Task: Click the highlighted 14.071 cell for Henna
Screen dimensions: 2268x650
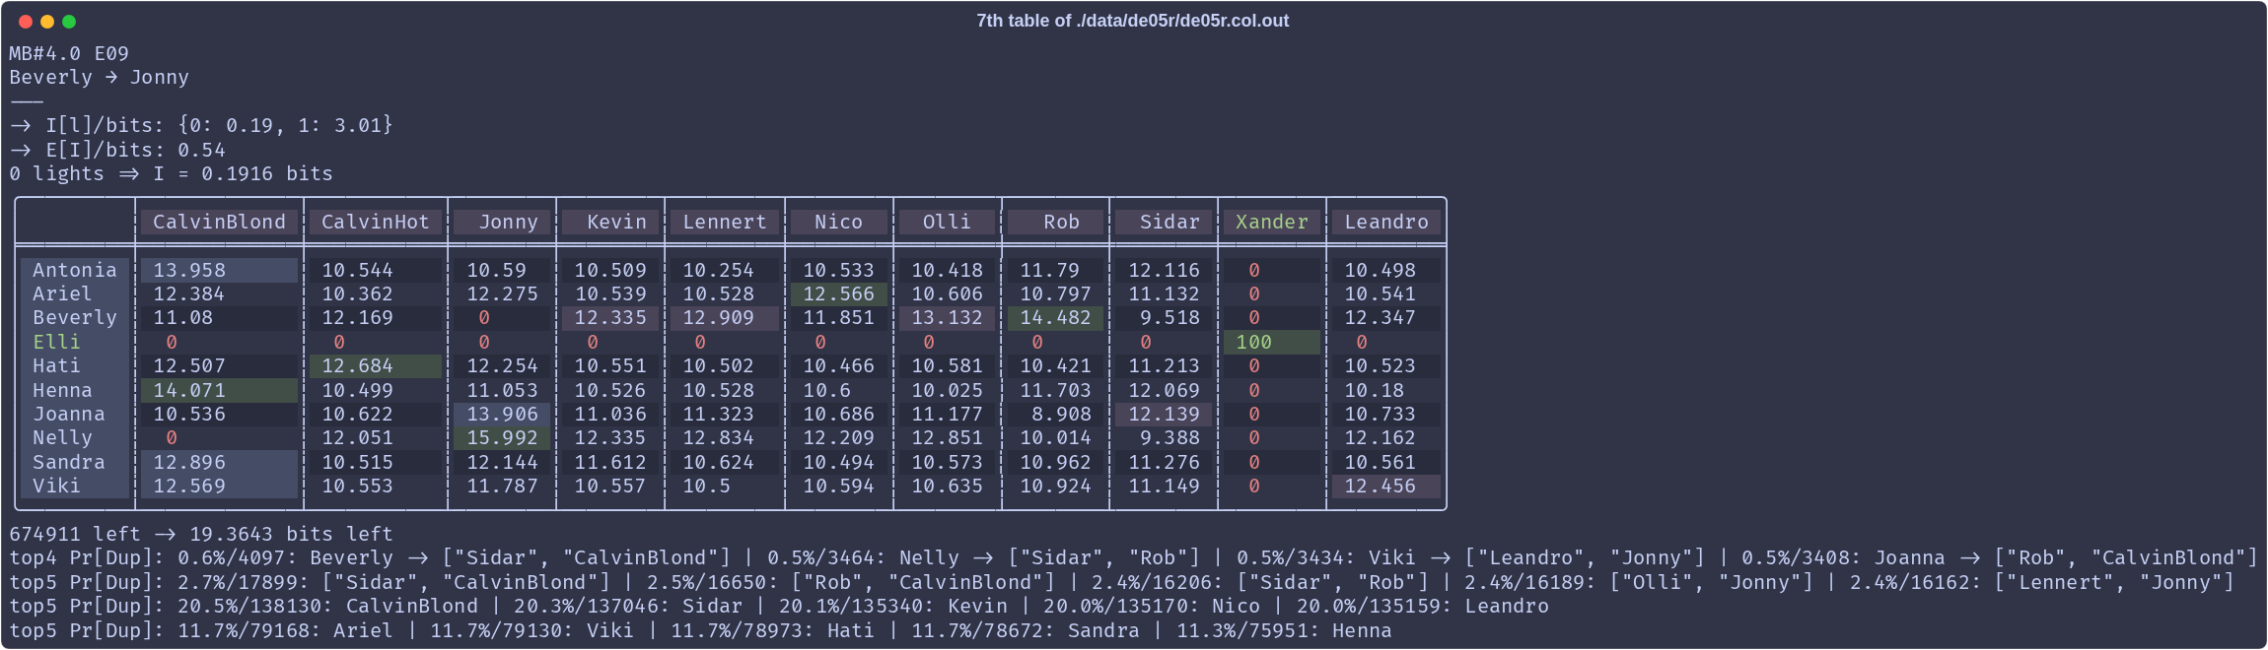Action: (219, 390)
